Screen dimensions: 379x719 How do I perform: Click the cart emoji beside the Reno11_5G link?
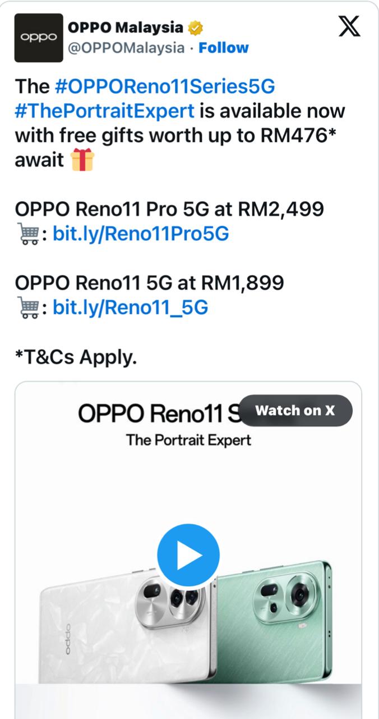pos(26,308)
